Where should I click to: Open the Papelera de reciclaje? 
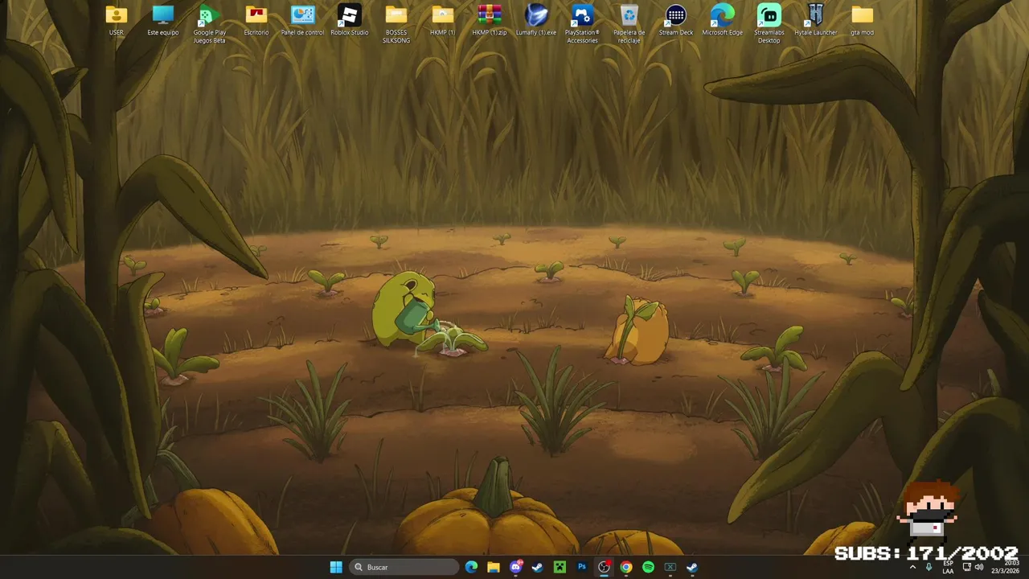(x=629, y=23)
